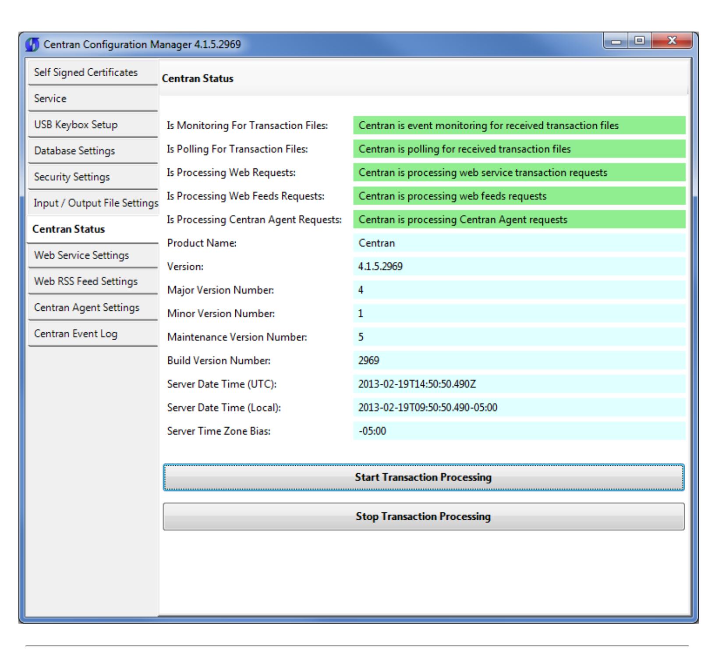Click the Build Version Number value 2969

point(519,361)
